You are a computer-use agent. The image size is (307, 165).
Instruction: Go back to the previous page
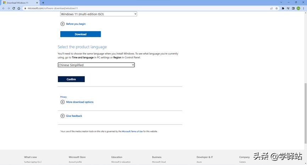pos(3,8)
